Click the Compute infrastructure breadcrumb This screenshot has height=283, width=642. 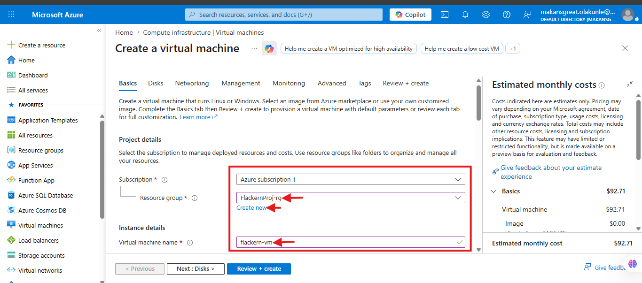coord(204,32)
